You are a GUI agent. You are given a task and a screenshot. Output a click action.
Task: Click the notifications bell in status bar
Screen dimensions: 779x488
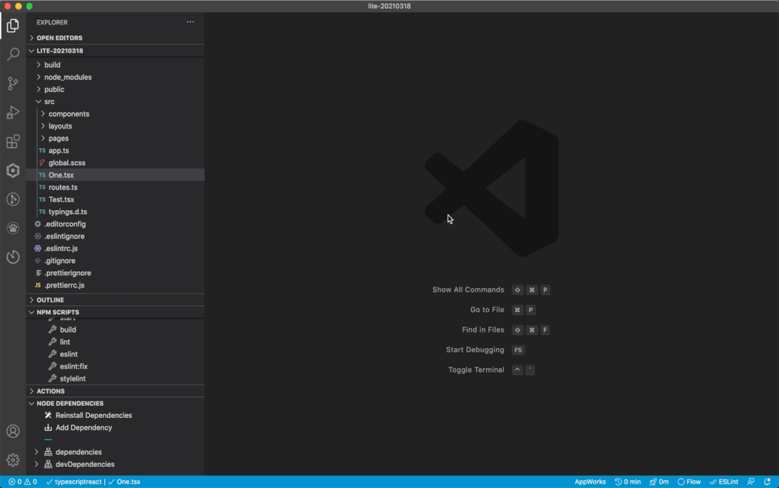[x=767, y=482]
